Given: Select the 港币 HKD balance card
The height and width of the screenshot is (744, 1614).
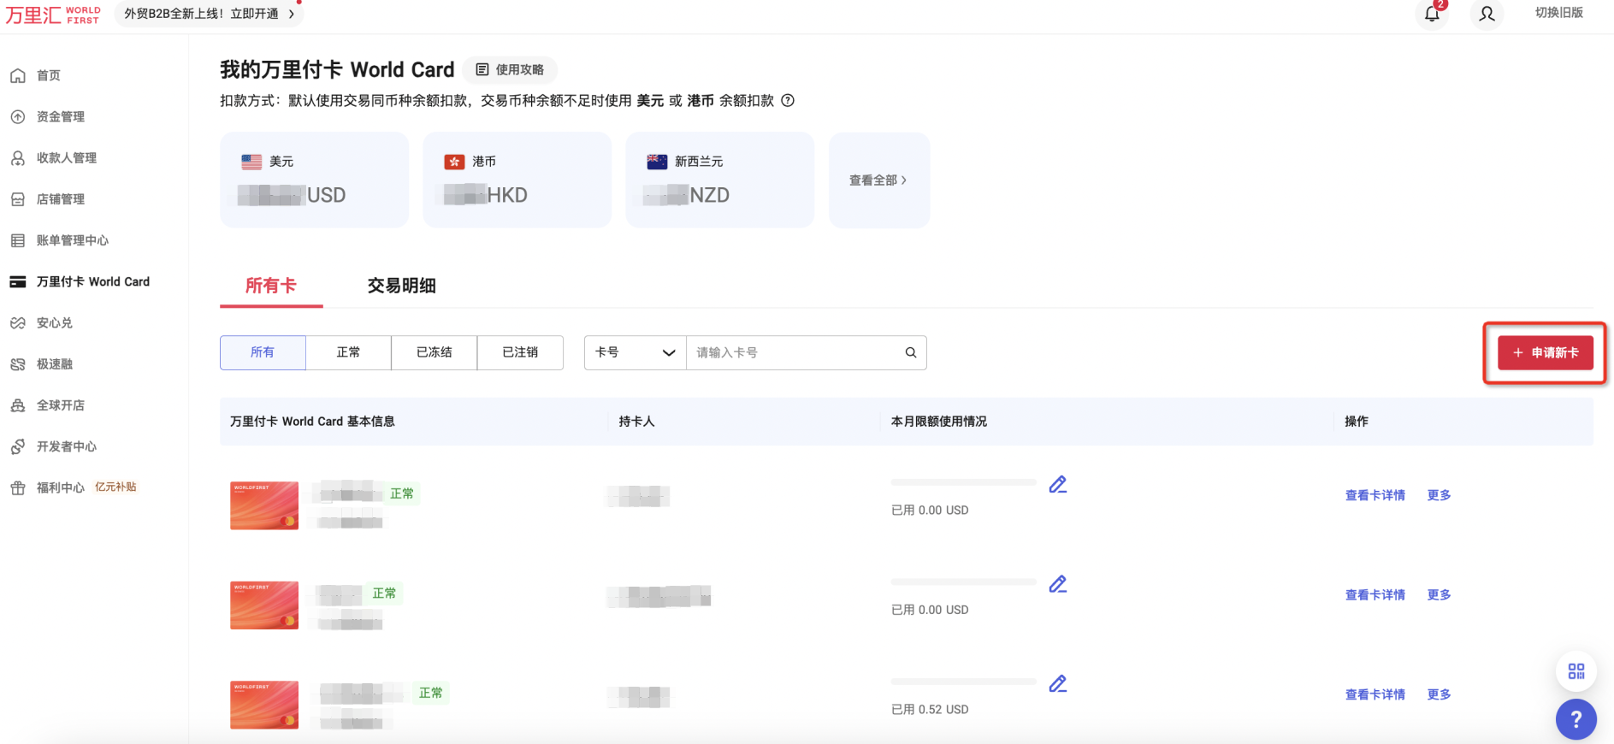Looking at the screenshot, I should (517, 180).
